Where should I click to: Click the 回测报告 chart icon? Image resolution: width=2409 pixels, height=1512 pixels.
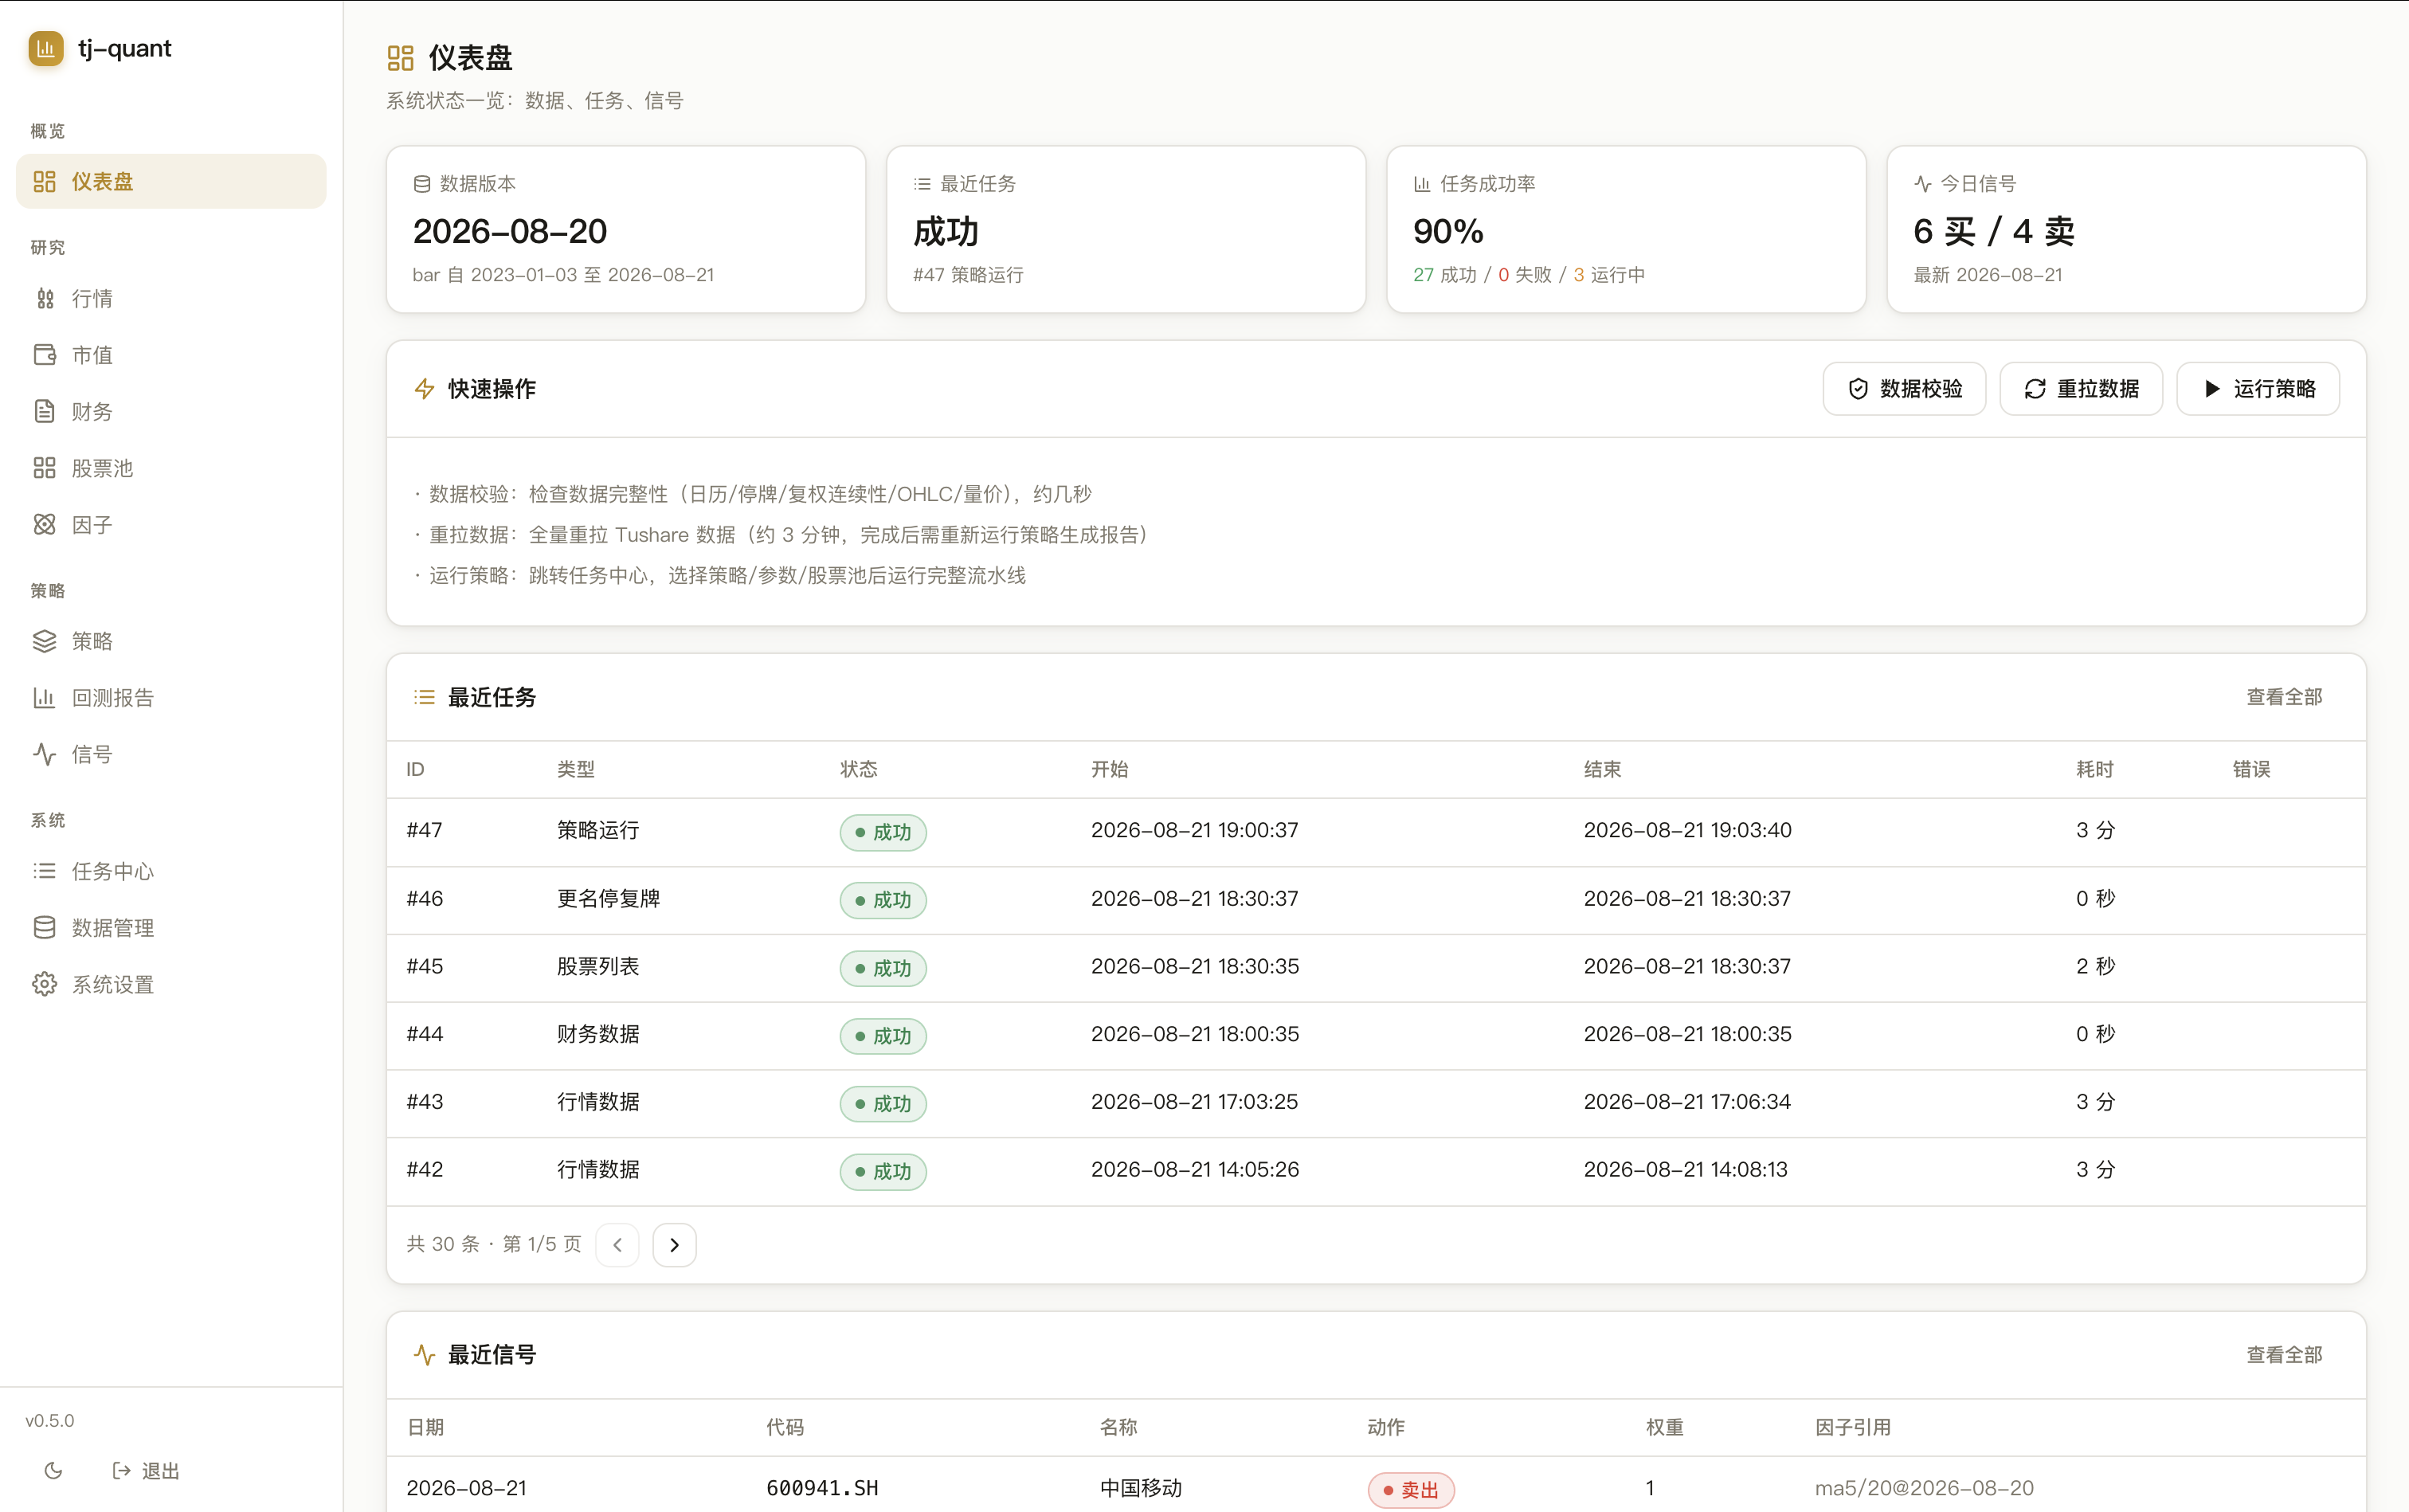pos(44,697)
